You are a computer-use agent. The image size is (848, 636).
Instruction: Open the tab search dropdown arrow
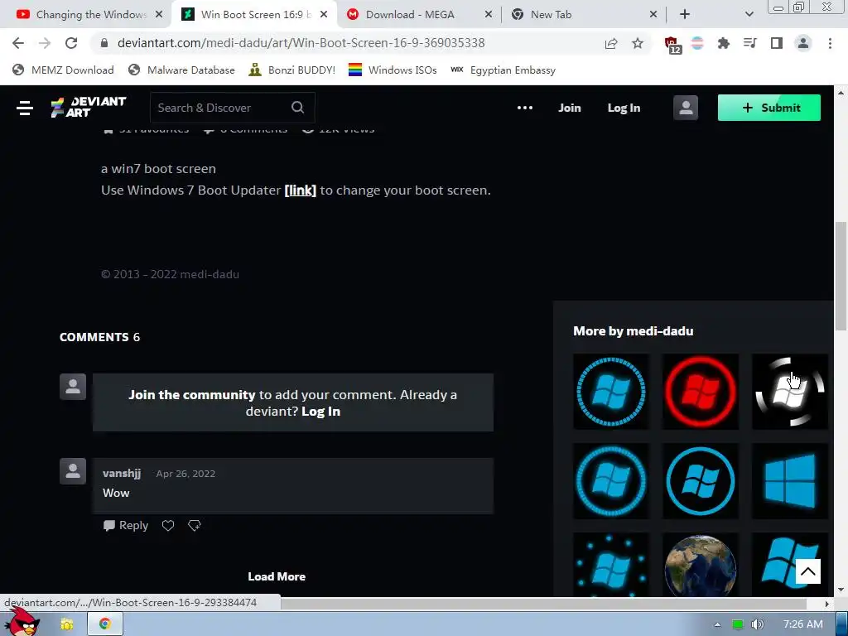point(749,15)
